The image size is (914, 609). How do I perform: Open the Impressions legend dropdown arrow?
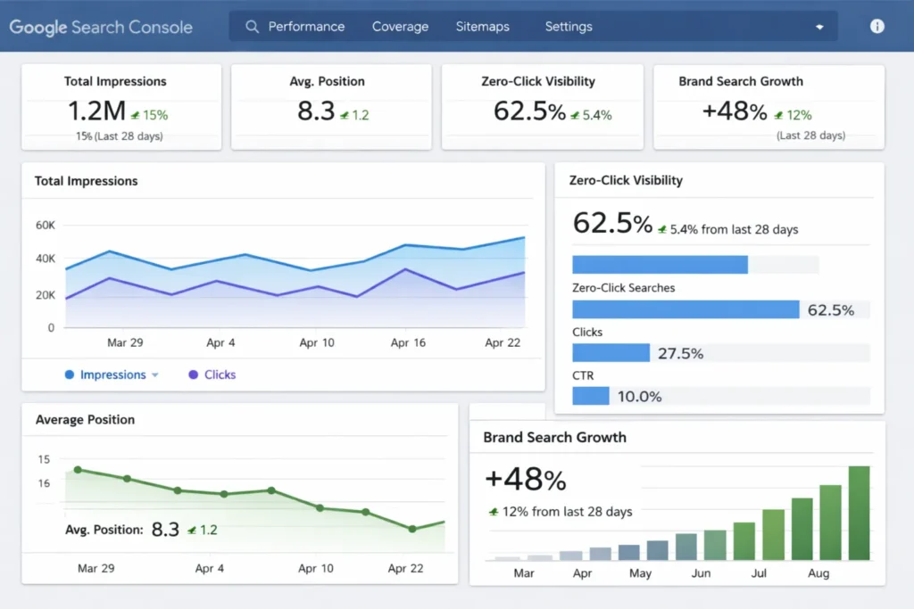tap(154, 374)
